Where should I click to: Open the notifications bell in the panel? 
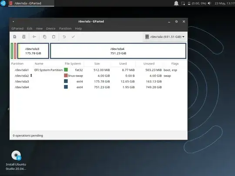coord(176,3)
